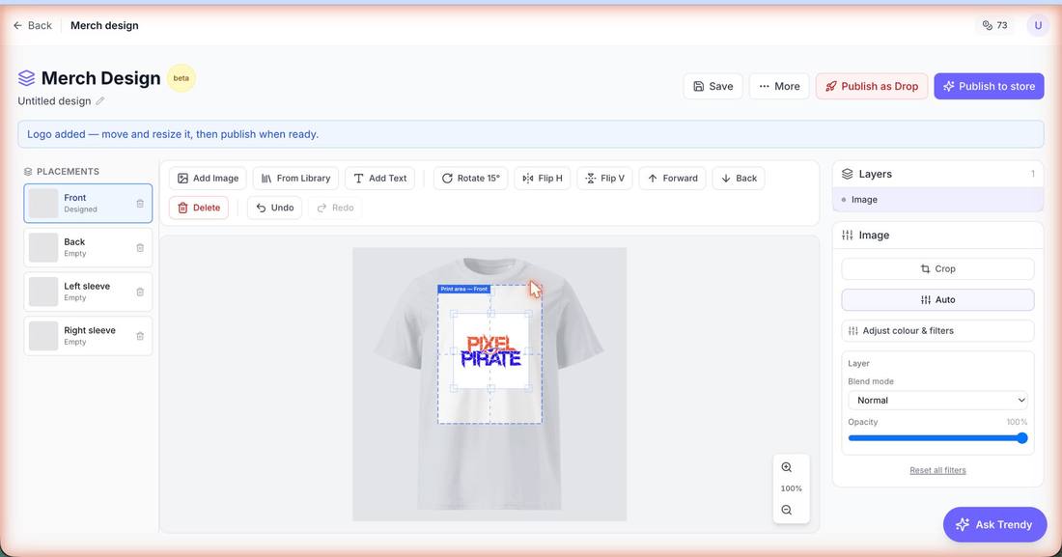The image size is (1062, 557).
Task: Delete the Back placement with trash icon
Action: pyautogui.click(x=140, y=247)
